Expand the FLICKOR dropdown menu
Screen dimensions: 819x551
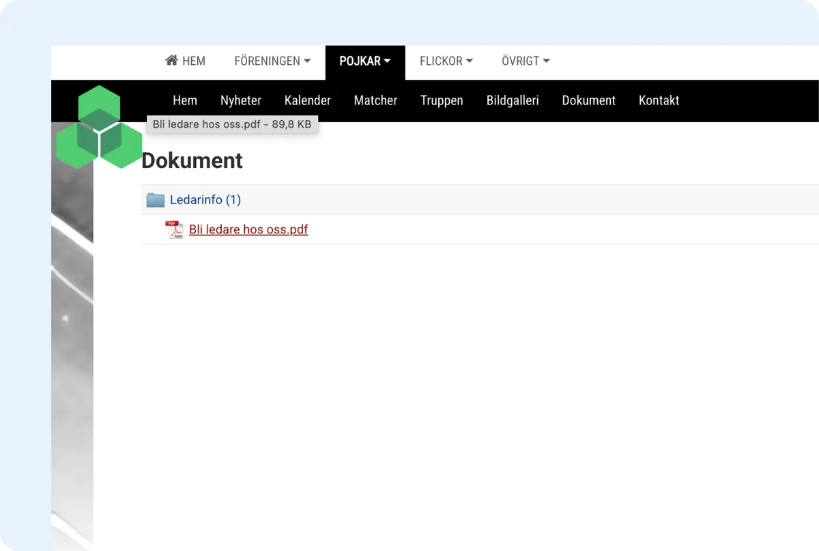tap(446, 61)
